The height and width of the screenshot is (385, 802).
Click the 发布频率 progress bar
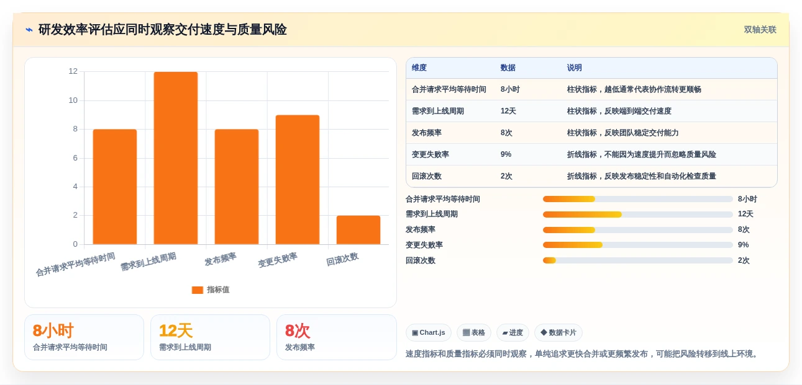(638, 229)
